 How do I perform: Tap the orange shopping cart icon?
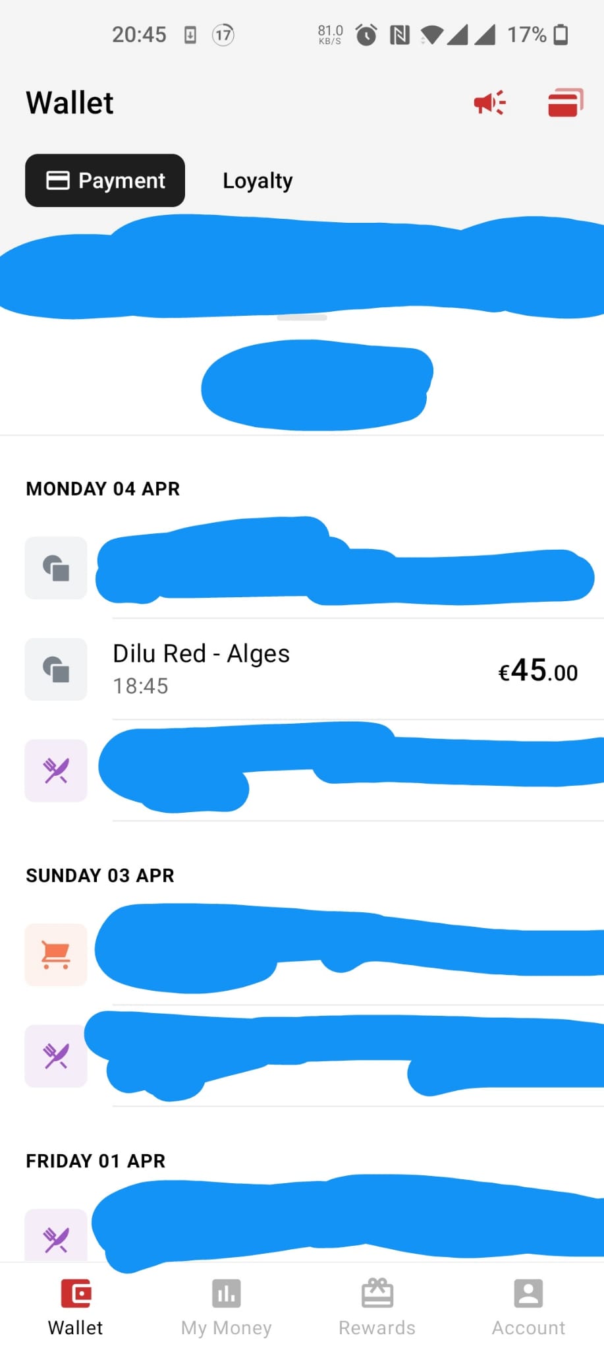(x=56, y=954)
